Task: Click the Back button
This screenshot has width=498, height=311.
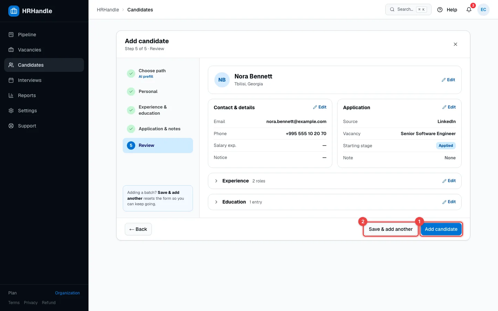Action: [x=138, y=229]
